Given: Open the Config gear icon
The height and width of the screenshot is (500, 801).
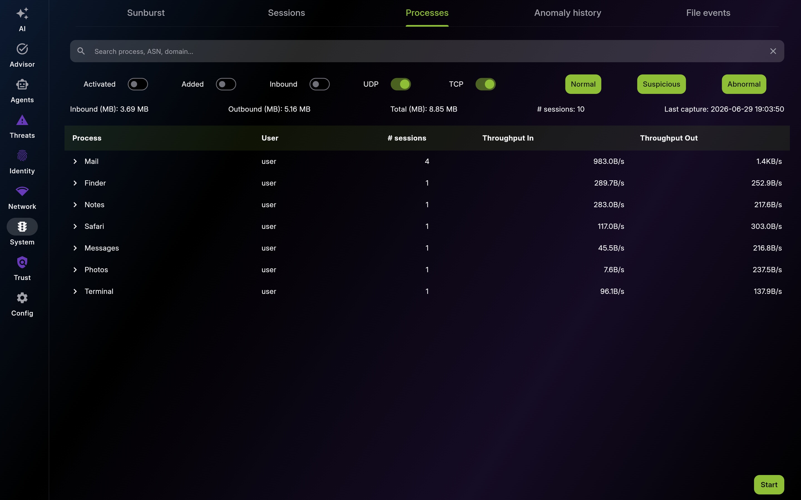Looking at the screenshot, I should coord(22,298).
